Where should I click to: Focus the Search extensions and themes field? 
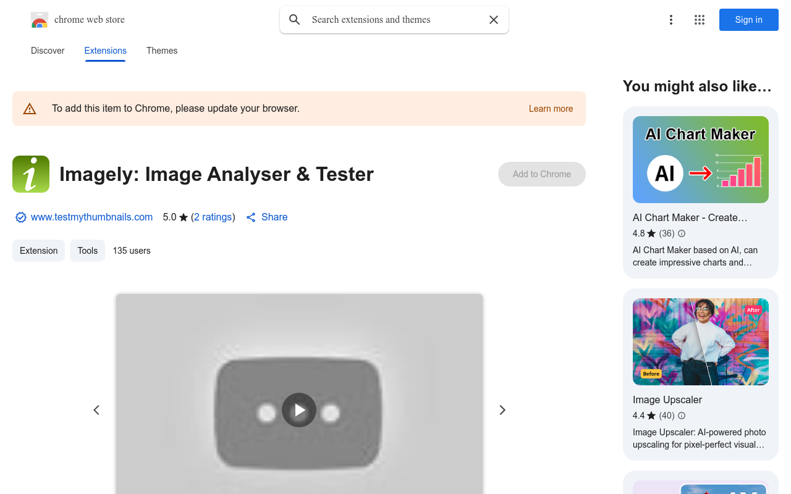click(394, 20)
